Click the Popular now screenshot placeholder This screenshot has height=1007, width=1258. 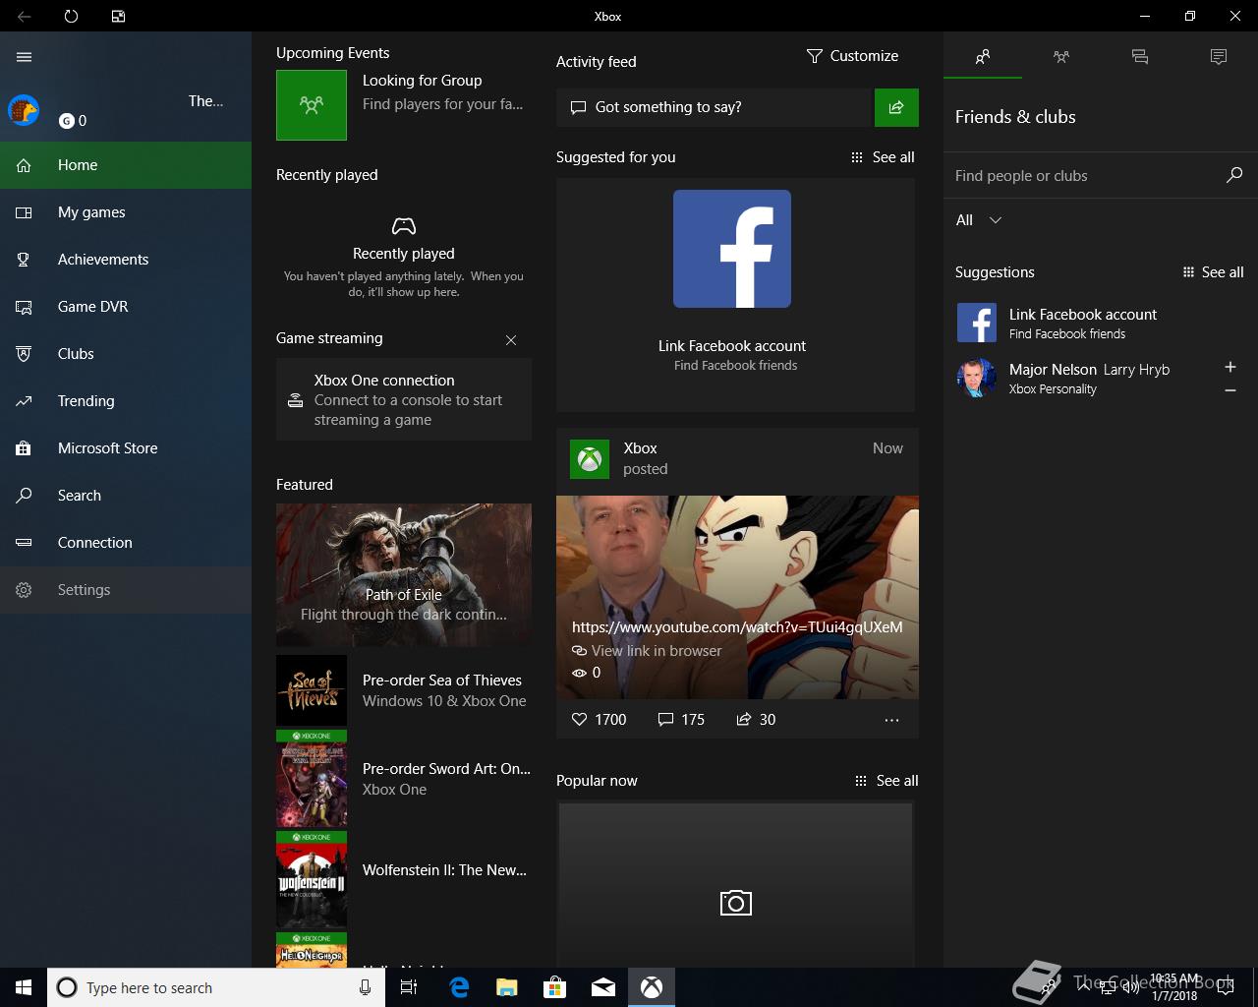[736, 885]
